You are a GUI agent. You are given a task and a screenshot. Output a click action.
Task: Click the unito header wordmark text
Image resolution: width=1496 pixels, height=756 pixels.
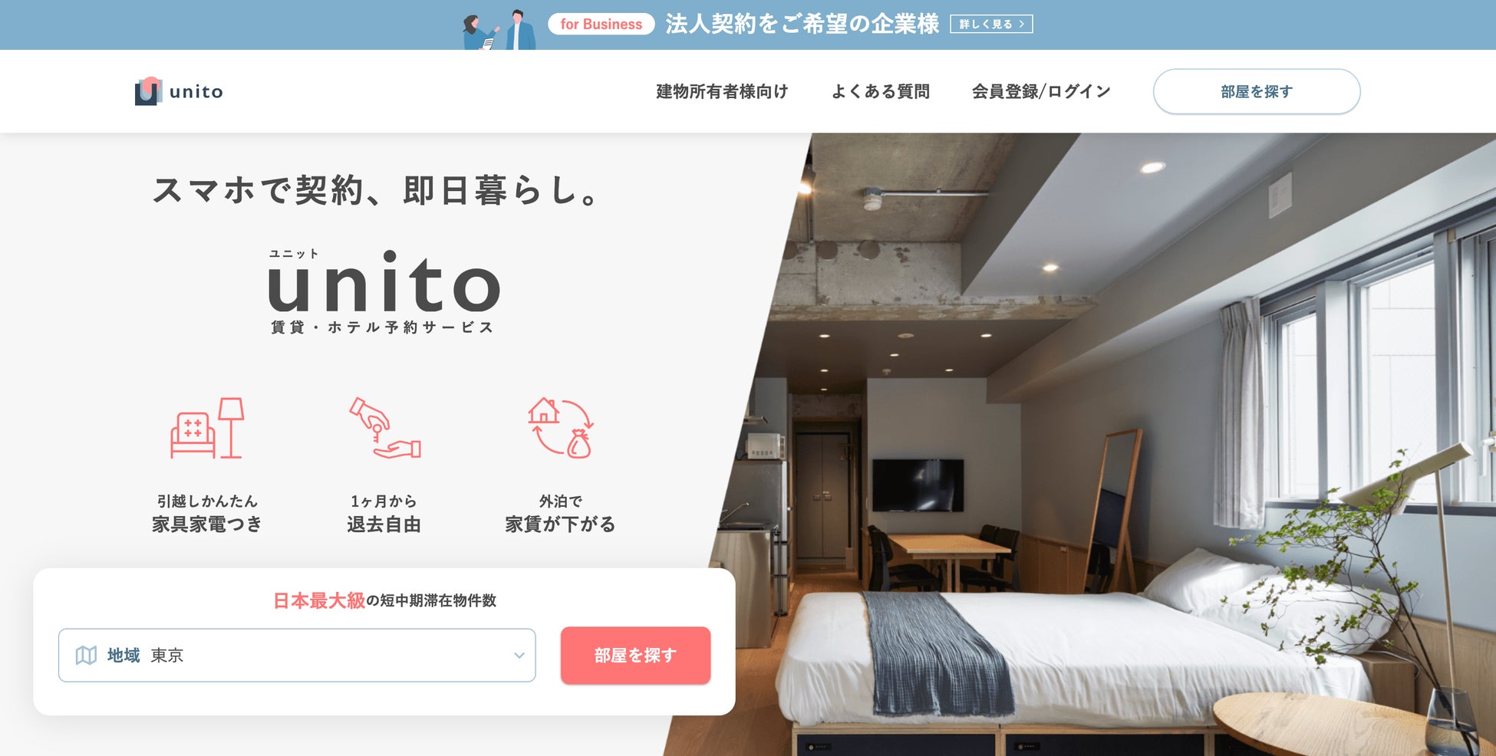pyautogui.click(x=196, y=92)
